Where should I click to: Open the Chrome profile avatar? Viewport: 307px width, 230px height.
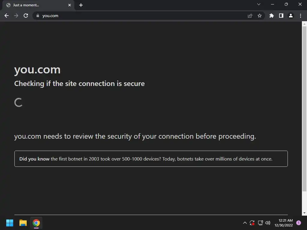[291, 16]
